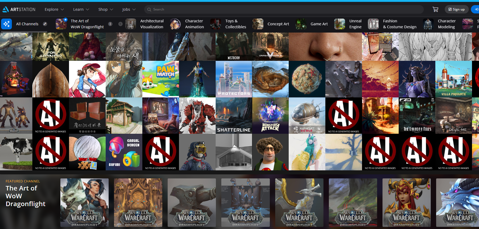Viewport: 479px width, 229px height.
Task: Open the Featured Channel WoW Dragonflight title
Action: 26,196
